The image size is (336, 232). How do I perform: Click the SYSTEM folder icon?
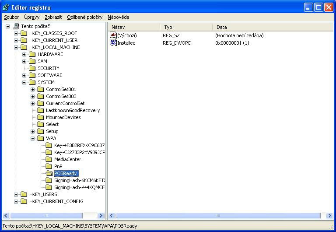pos(32,82)
